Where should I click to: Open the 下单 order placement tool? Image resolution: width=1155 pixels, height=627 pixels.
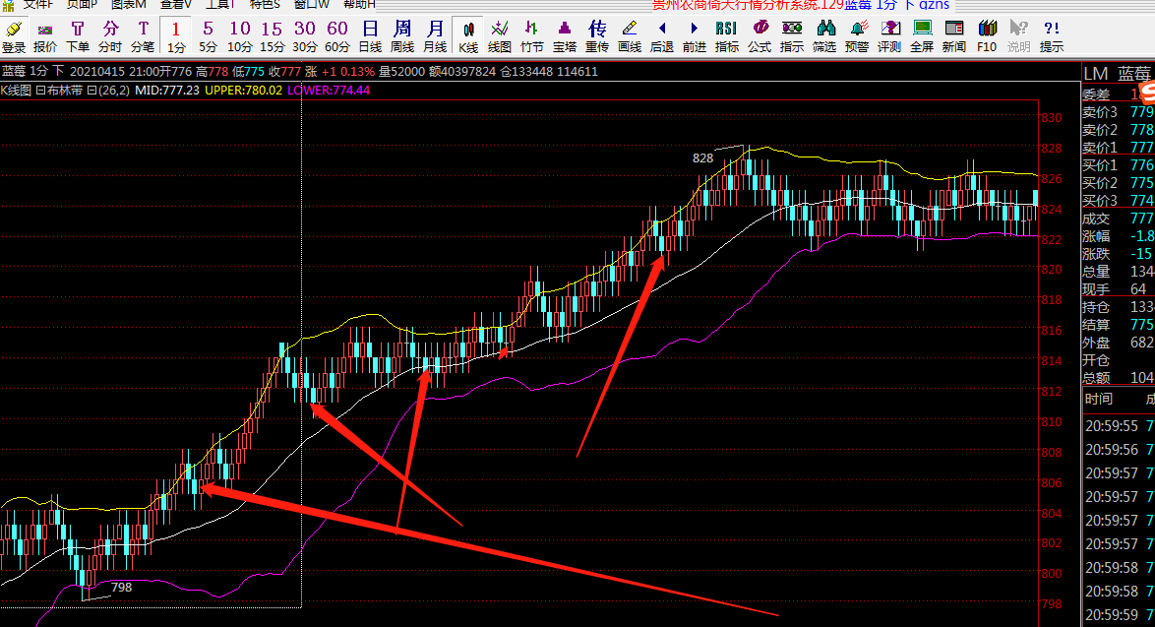click(x=78, y=36)
